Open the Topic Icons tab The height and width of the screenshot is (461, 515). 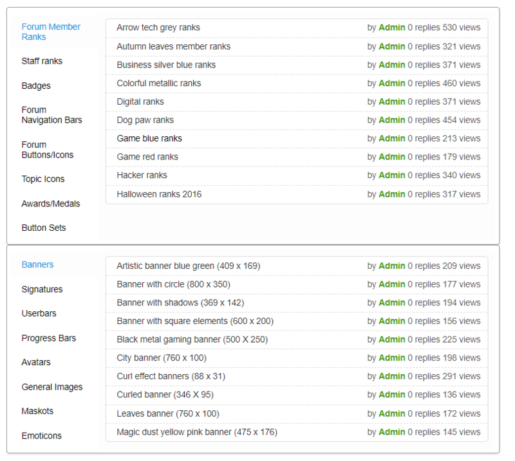point(43,179)
